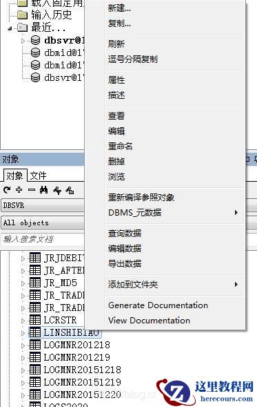Switch to the 对象 tab

[x=14, y=176]
